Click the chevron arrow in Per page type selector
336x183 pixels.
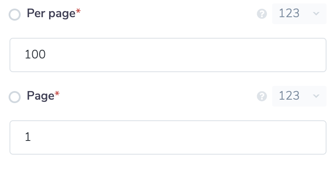316,14
